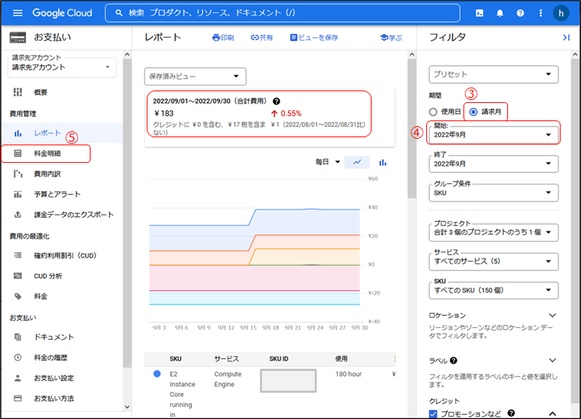Click the ビューを保存 button
Viewport: 581px width, 419px height.
(314, 37)
